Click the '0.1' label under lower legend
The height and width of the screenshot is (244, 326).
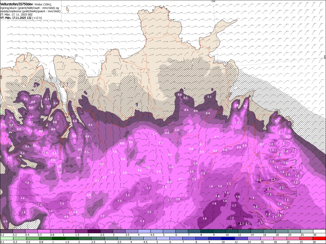coord(2,242)
